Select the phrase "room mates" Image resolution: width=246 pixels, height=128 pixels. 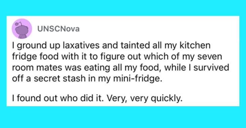click(x=36, y=68)
